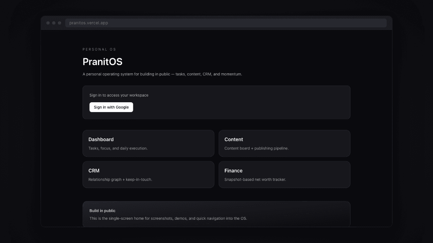Click the first window dot in browser frame
433x243 pixels.
point(48,23)
